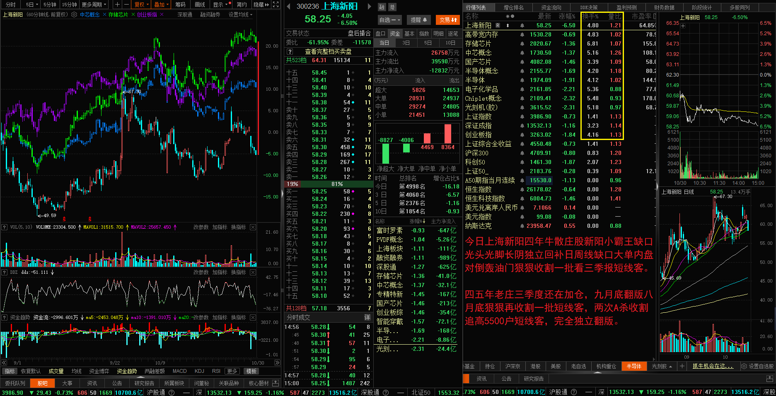
Task: Open 设置自选股 settings gear
Action: point(744,366)
